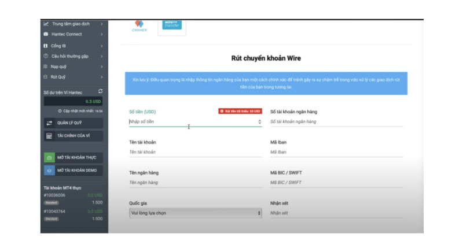
Task: Click the Rút chuyển khoản Wire heading
Action: click(x=266, y=58)
